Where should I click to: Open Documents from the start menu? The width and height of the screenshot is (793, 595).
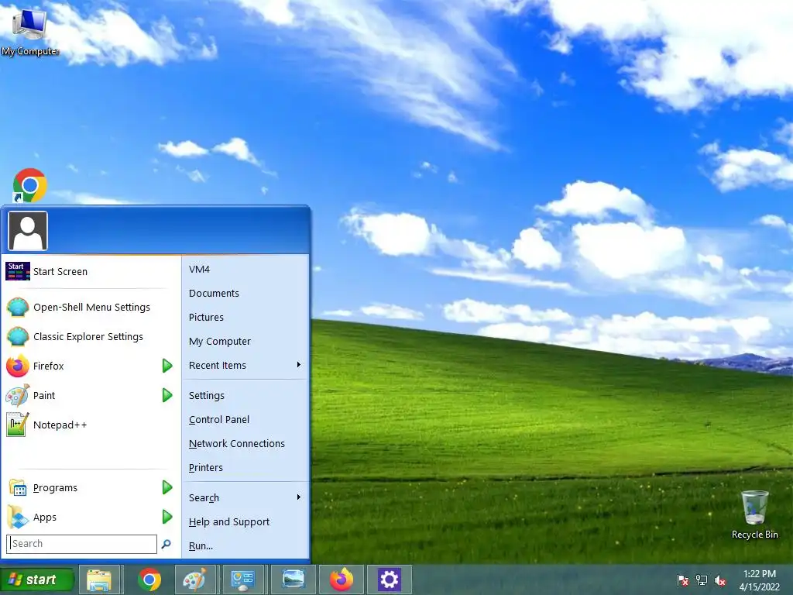click(214, 293)
